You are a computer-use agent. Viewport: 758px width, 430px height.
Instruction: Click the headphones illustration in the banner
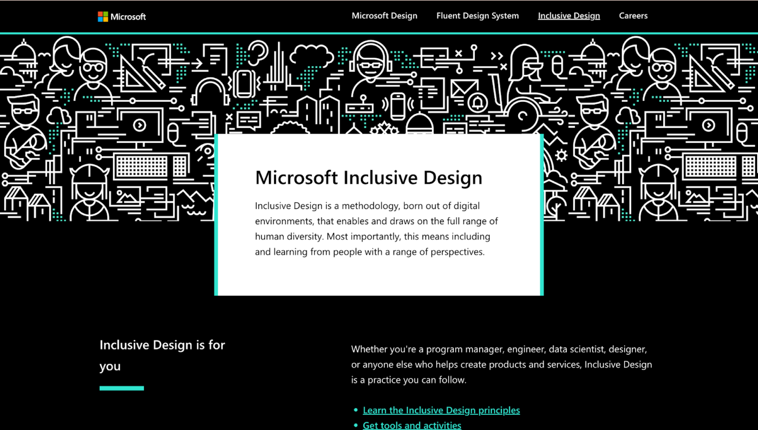[x=210, y=90]
